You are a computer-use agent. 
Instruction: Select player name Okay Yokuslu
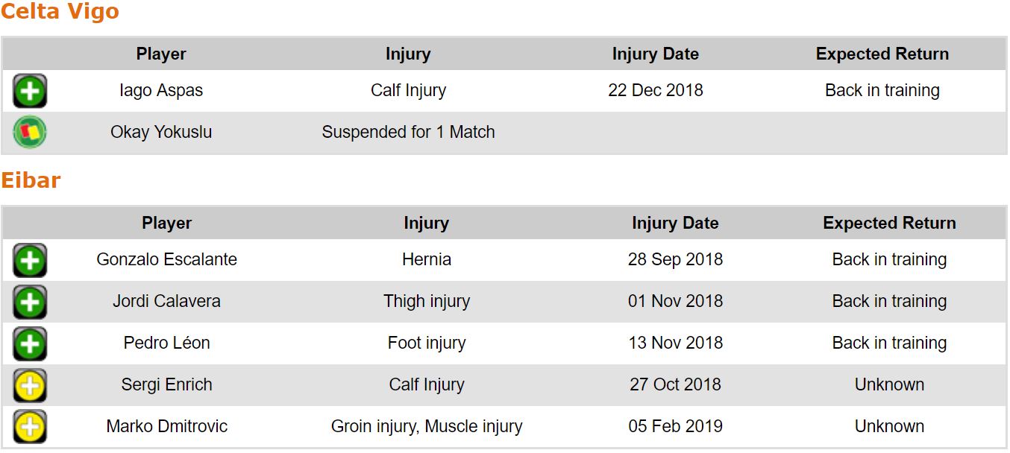[161, 133]
